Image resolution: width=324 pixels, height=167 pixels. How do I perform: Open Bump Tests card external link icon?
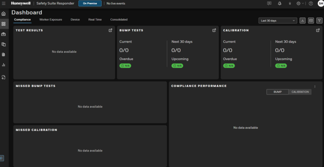click(x=214, y=30)
